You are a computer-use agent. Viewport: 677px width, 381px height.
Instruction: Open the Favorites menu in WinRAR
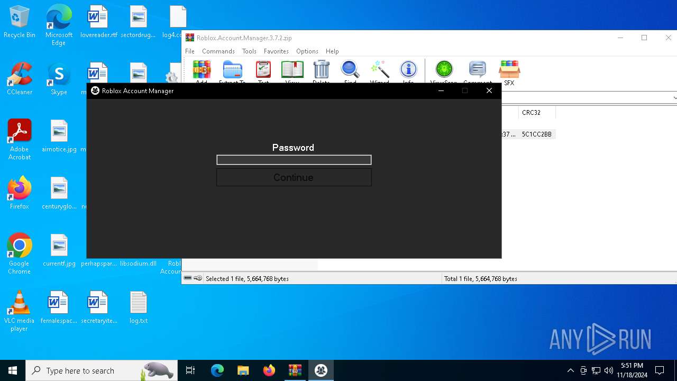(x=276, y=51)
